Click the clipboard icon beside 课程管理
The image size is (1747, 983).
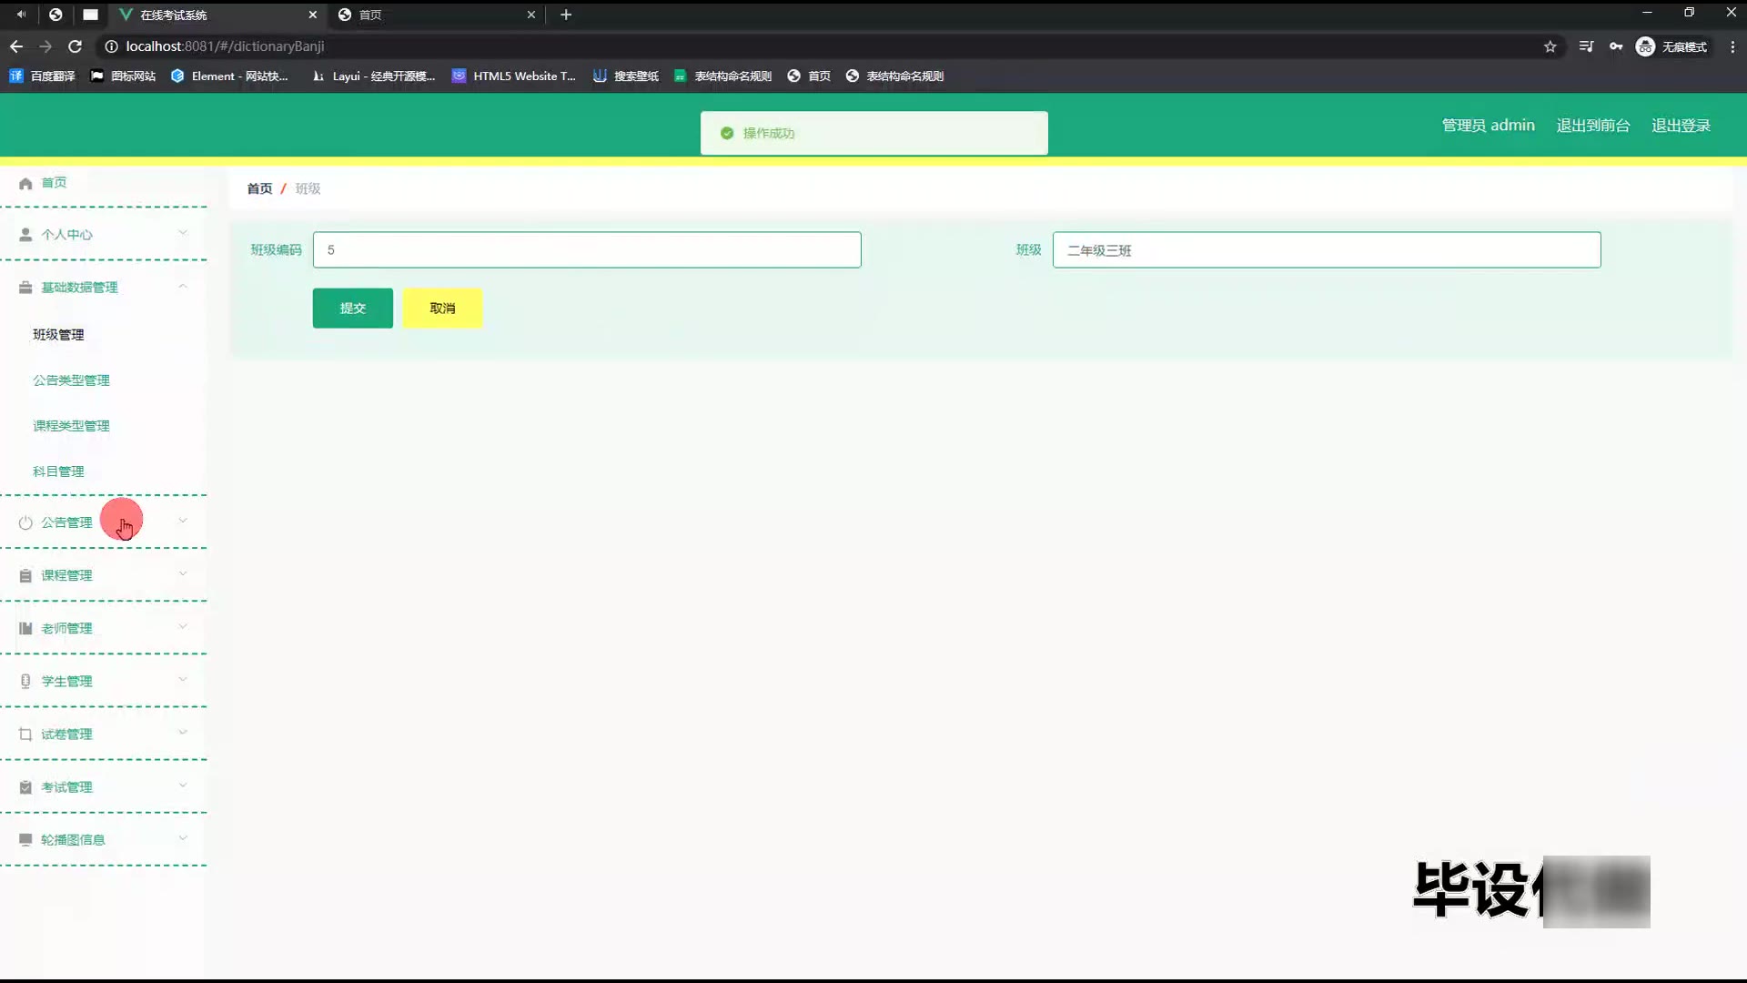click(25, 575)
